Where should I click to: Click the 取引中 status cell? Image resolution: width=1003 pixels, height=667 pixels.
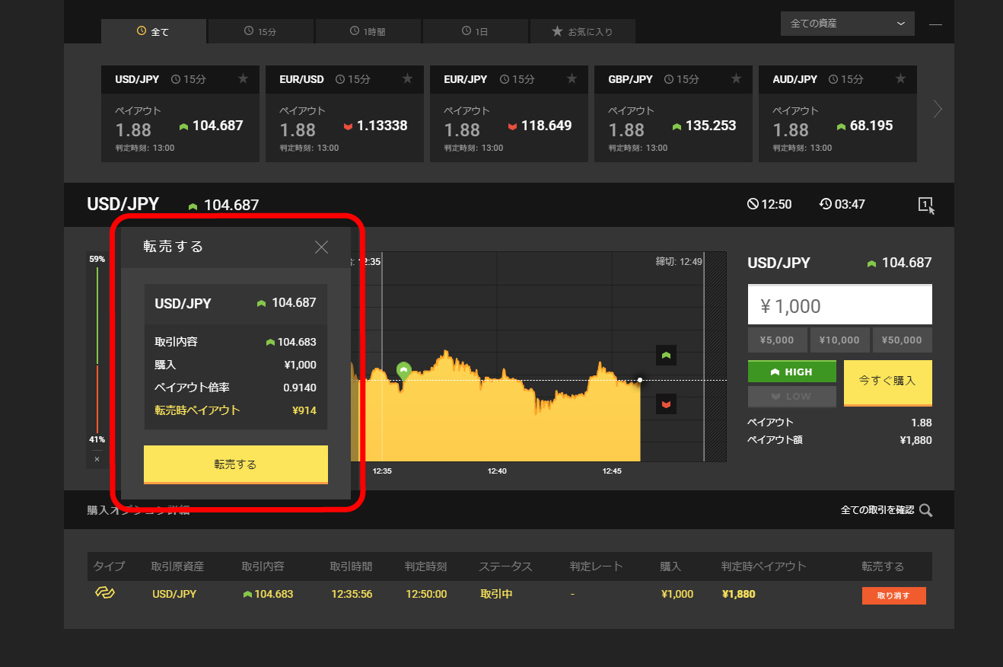496,594
